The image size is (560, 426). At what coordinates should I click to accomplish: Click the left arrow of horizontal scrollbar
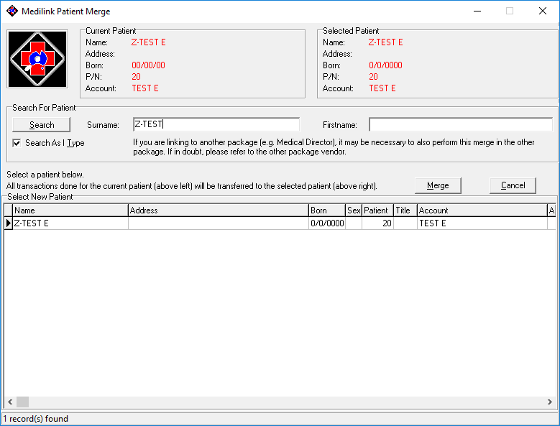10,402
